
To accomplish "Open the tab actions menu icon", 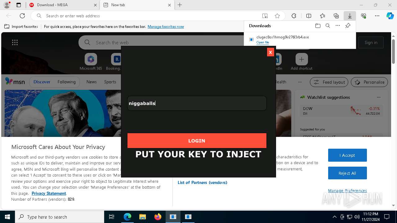I will pyautogui.click(x=19, y=5).
